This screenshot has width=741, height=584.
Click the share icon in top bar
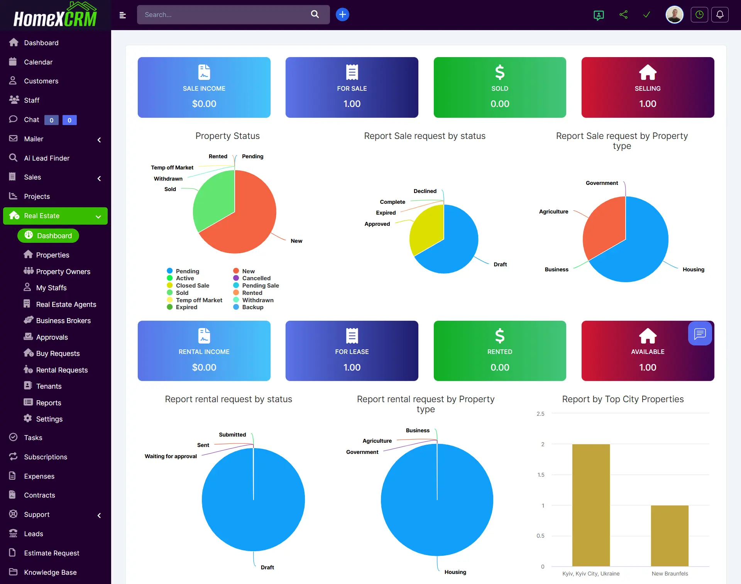click(623, 15)
